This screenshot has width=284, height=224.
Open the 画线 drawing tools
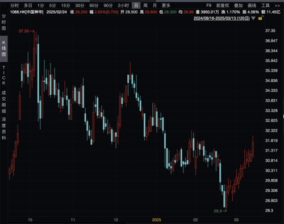point(252,6)
